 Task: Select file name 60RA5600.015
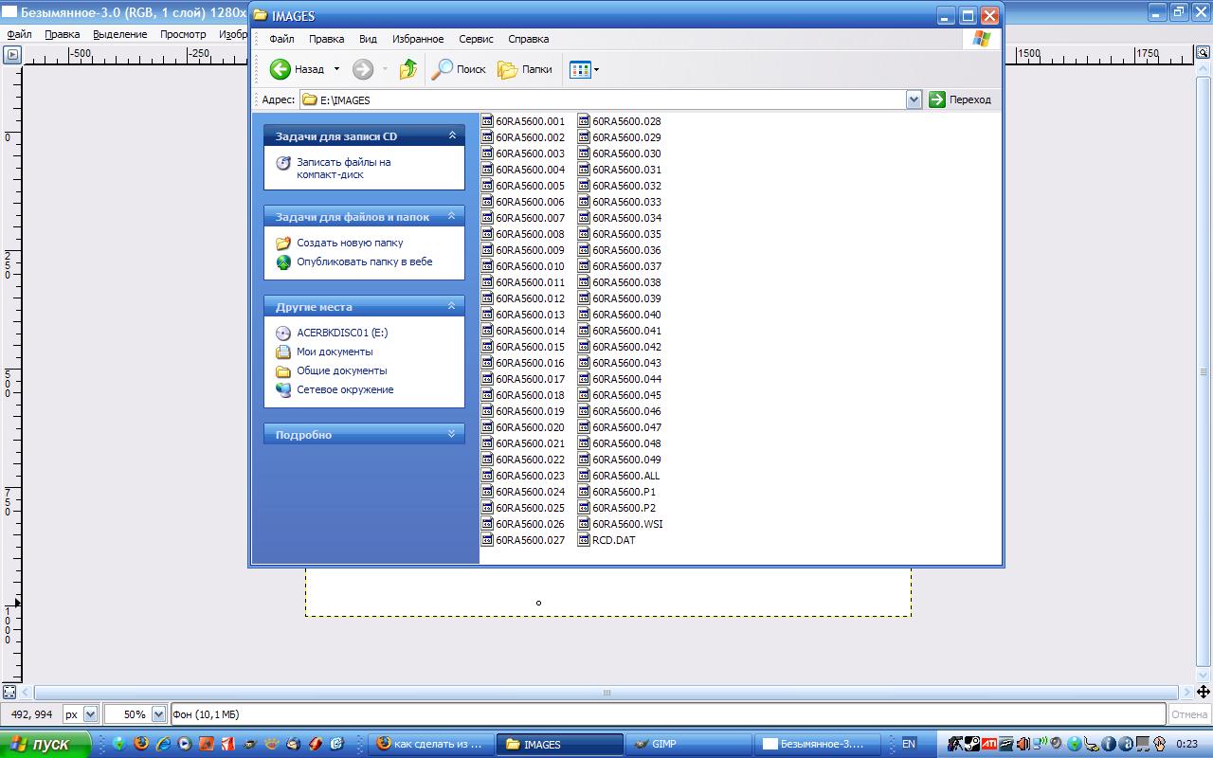(530, 347)
